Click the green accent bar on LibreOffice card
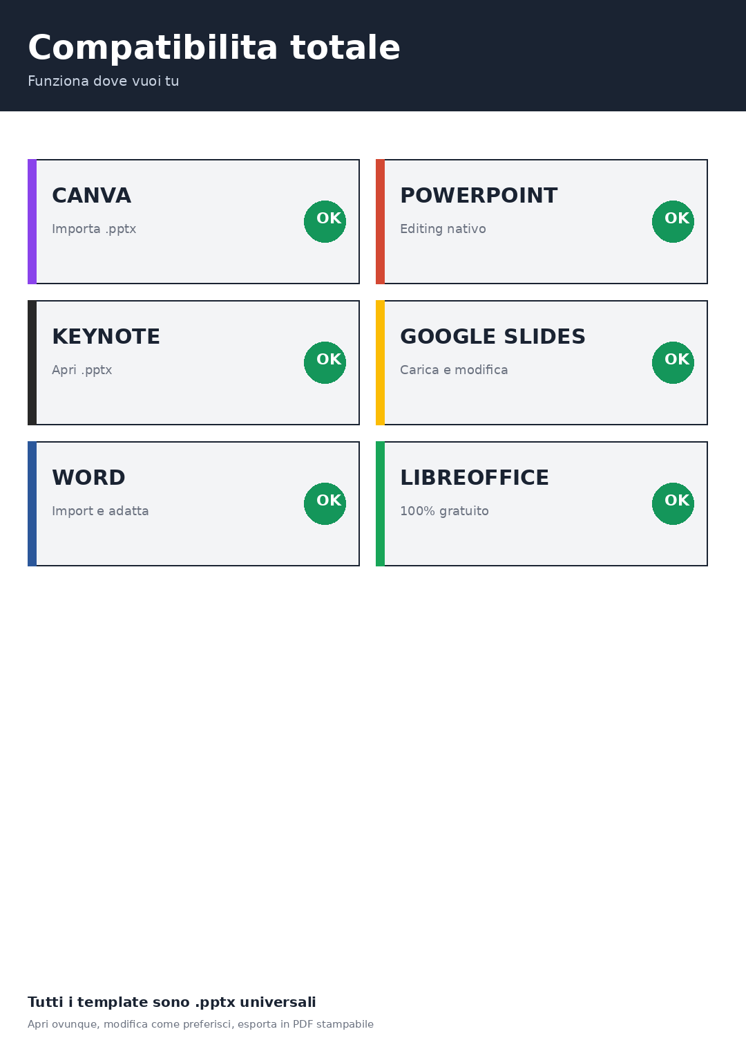This screenshot has width=746, height=1056. pos(380,504)
